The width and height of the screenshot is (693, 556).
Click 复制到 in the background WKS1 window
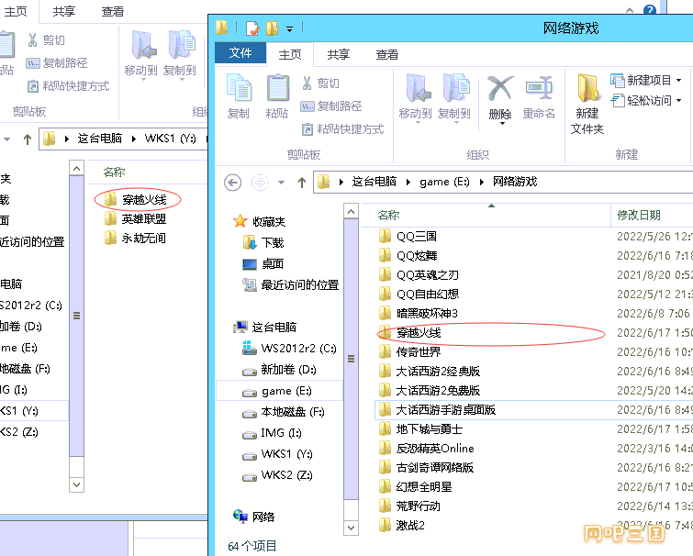point(179,55)
